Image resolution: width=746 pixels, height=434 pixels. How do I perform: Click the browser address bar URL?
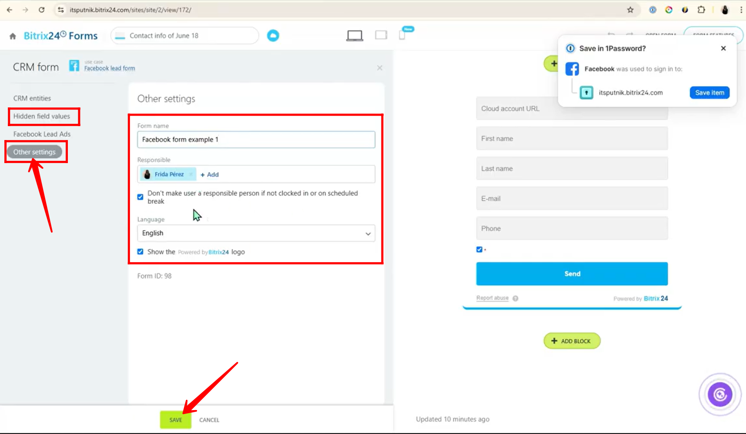pyautogui.click(x=130, y=10)
